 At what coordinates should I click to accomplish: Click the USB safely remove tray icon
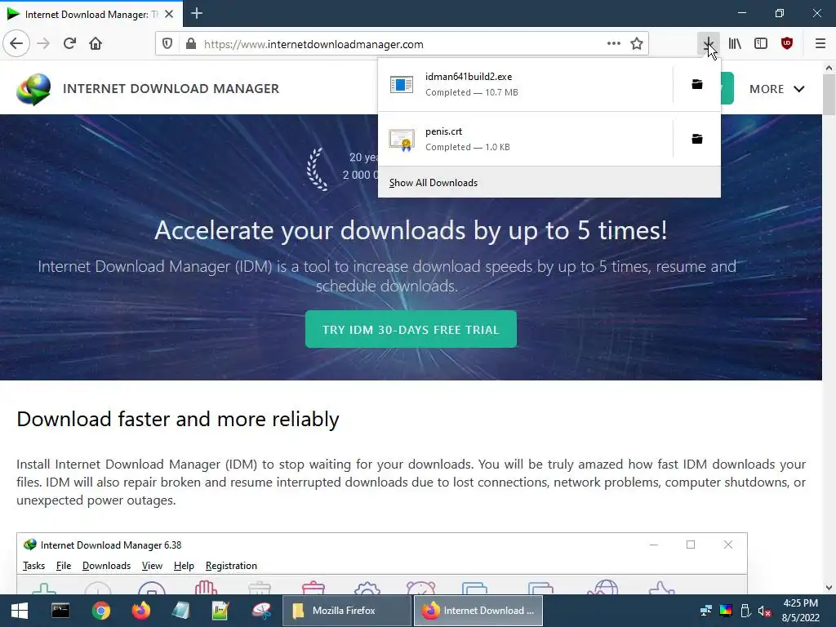click(x=745, y=611)
